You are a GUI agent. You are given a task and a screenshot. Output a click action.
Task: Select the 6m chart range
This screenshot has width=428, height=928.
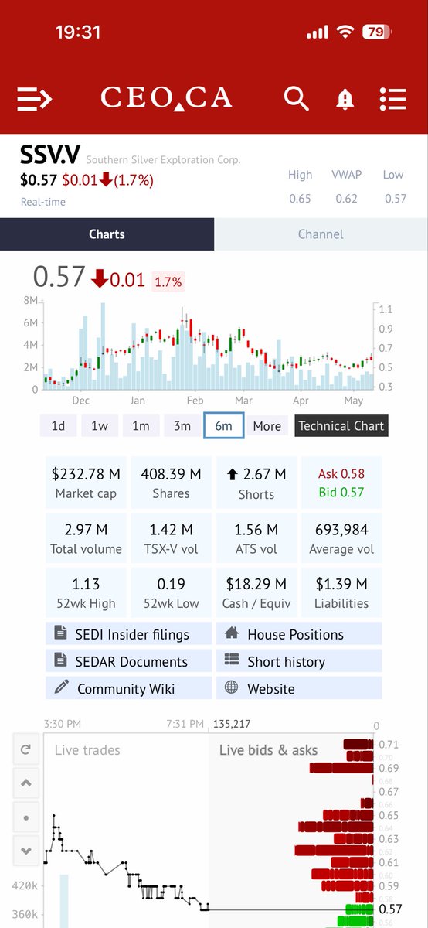point(224,425)
